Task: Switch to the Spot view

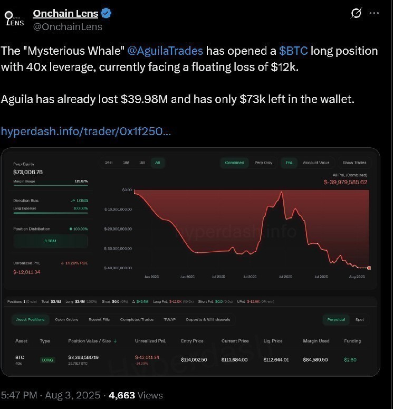Action: (x=359, y=319)
